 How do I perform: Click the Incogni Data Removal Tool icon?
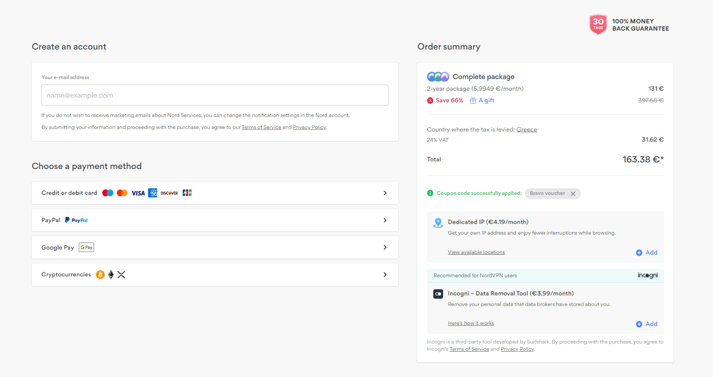438,294
